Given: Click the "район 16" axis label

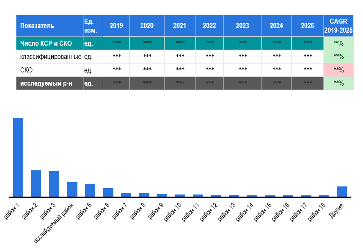Looking at the screenshot, I should 280,212.
